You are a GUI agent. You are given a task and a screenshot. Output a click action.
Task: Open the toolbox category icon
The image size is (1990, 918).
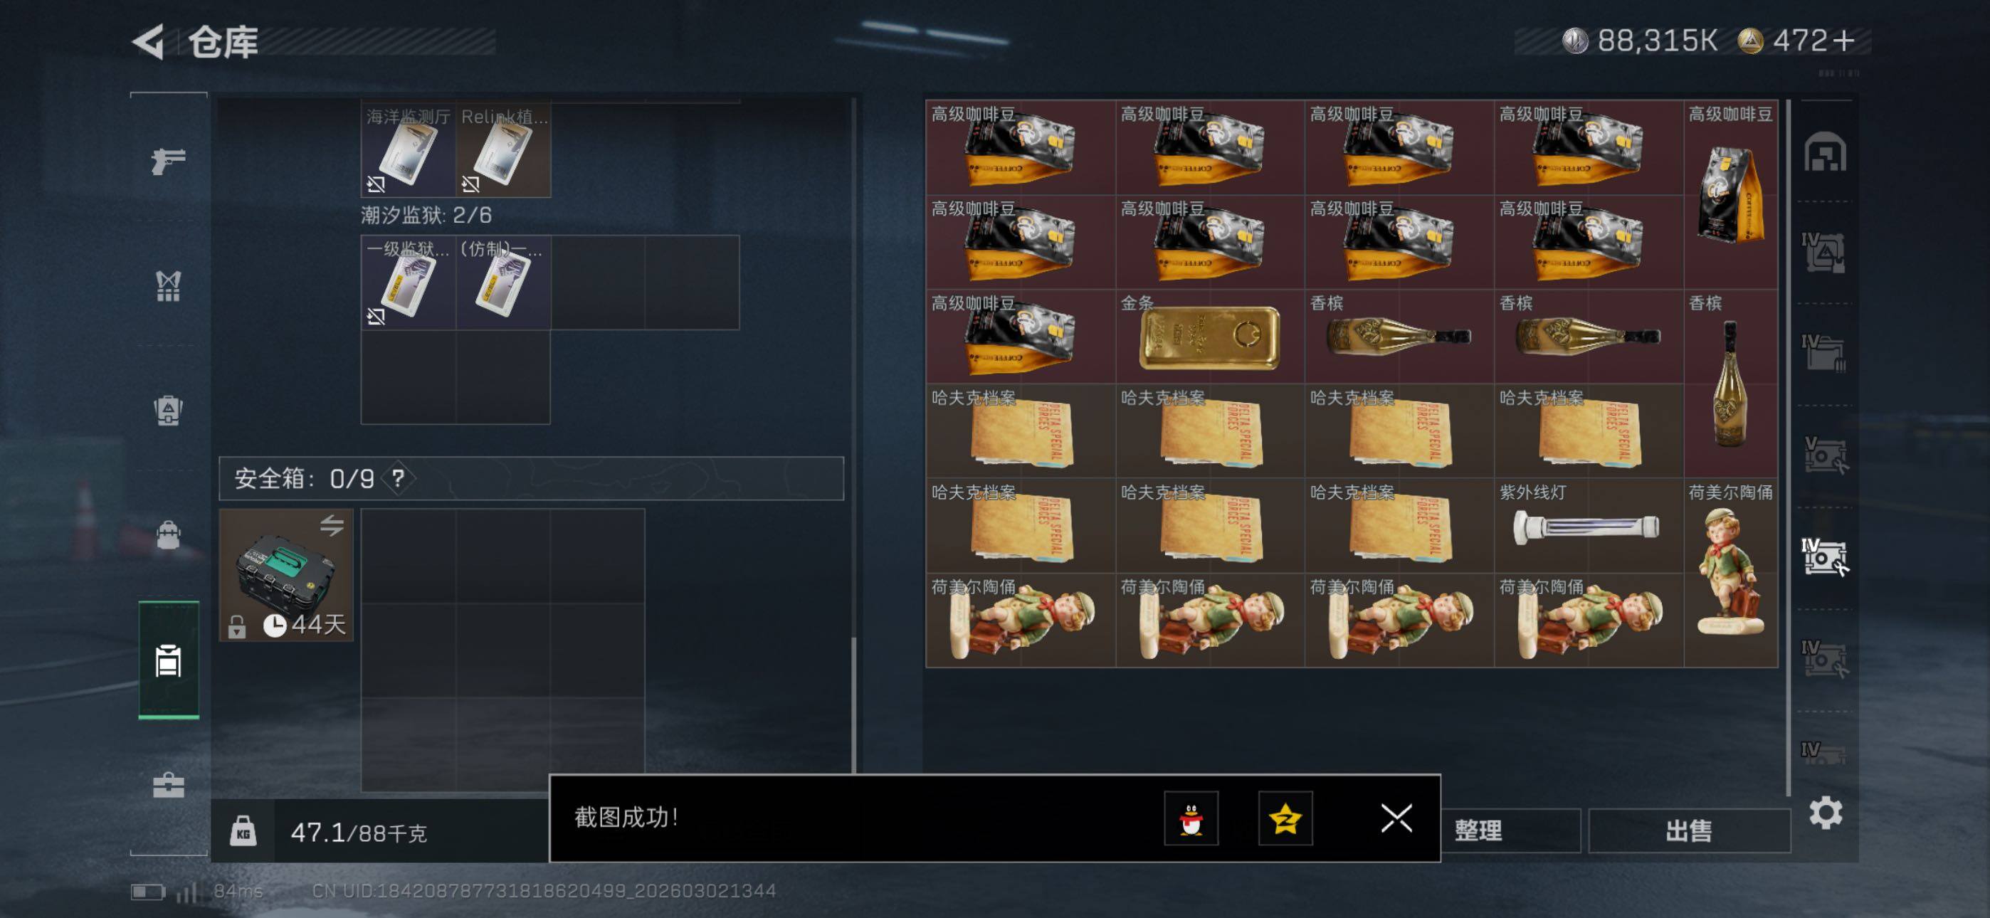pos(169,785)
